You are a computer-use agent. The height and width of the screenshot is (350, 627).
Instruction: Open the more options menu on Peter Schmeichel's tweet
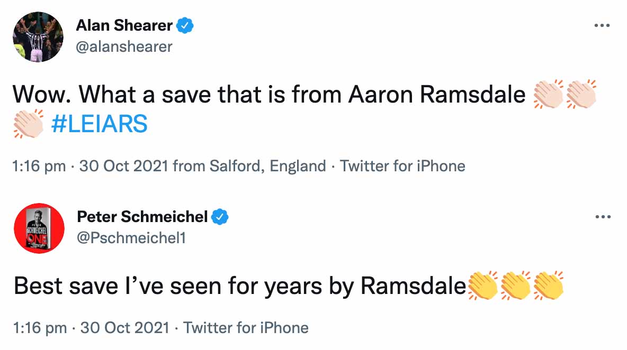pos(603,216)
